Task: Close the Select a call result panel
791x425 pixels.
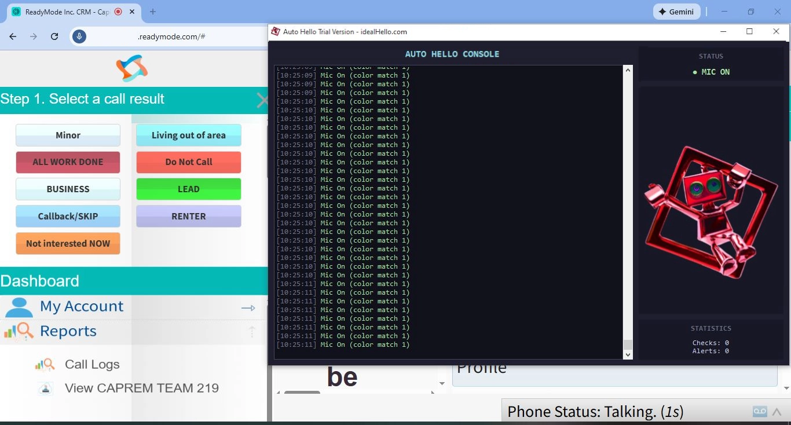Action: [262, 100]
